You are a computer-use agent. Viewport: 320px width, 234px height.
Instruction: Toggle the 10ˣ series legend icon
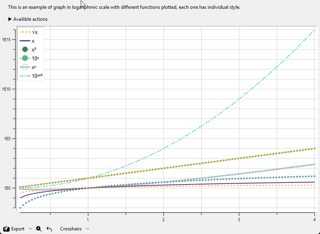click(x=25, y=58)
